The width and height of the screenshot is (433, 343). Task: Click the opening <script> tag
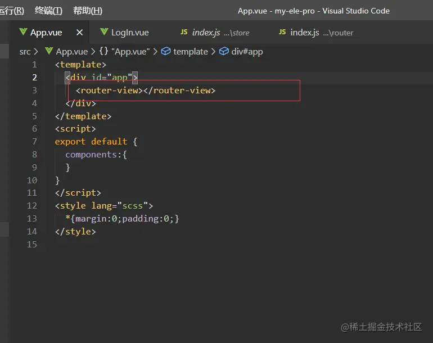click(x=75, y=129)
